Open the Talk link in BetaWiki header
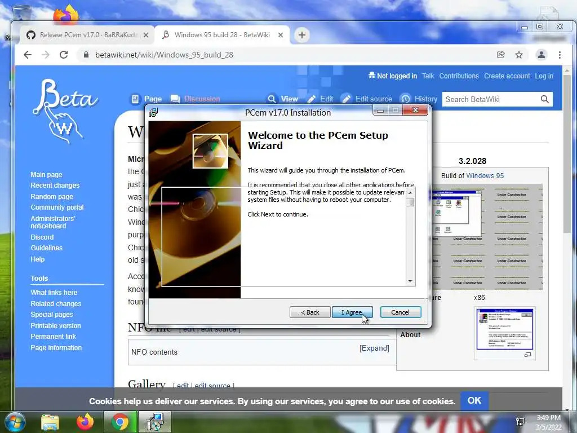577x433 pixels. point(428,76)
